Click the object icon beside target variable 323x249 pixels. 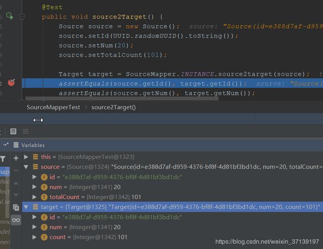(x=35, y=207)
